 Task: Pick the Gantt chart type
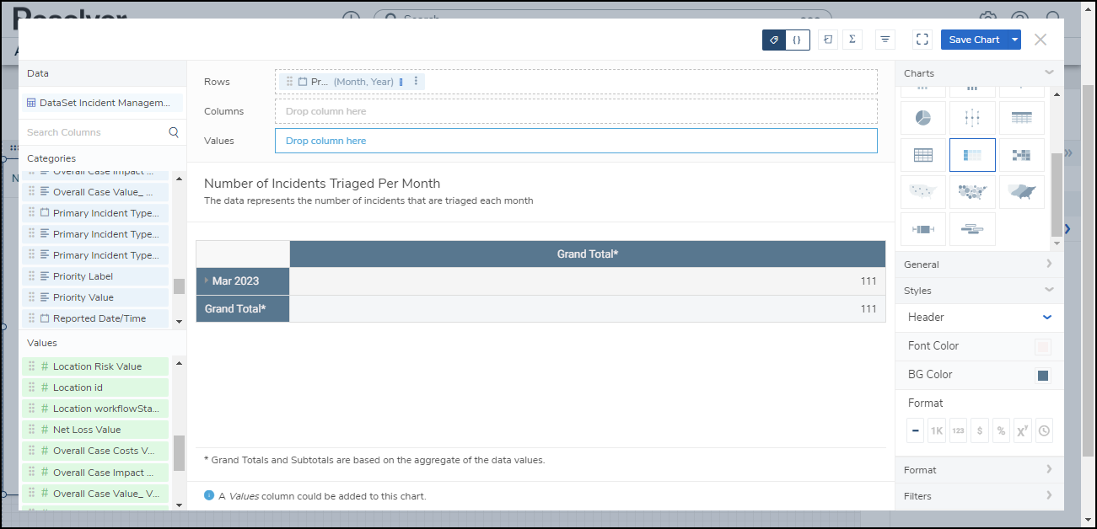(972, 229)
